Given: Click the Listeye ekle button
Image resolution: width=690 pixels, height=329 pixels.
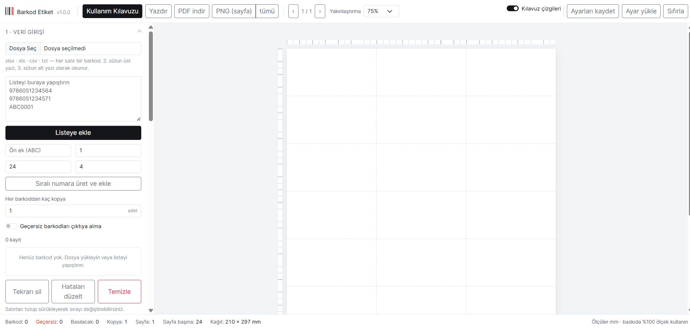Looking at the screenshot, I should point(73,133).
